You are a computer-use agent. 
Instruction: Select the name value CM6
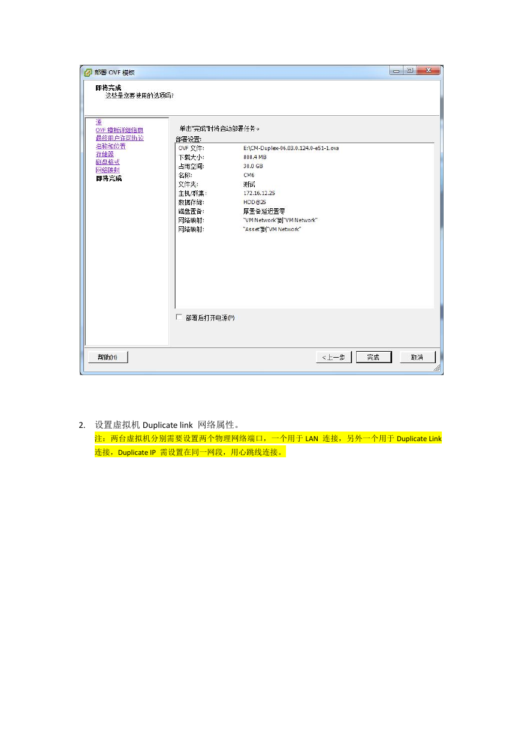coord(248,175)
